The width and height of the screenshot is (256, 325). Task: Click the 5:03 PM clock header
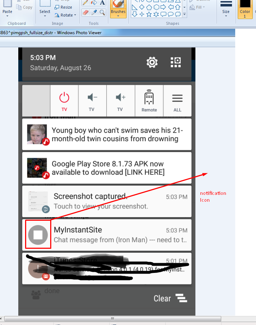[x=43, y=58]
